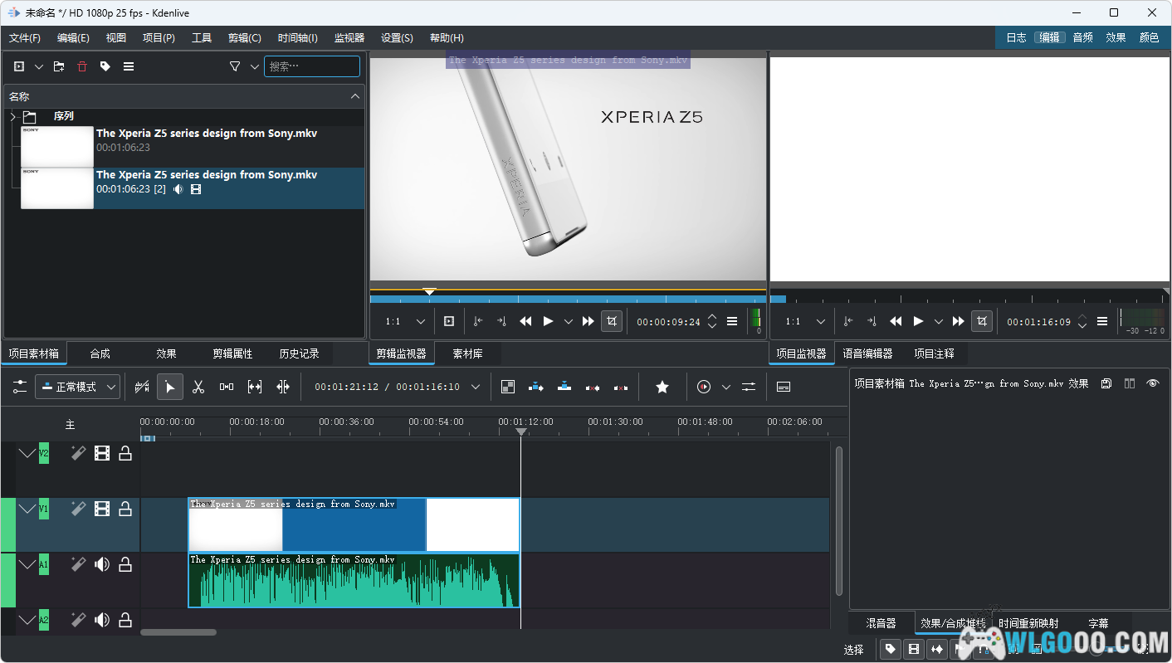The height and width of the screenshot is (663, 1172).
Task: Switch to the 音频 workspace layout
Action: [x=1082, y=37]
